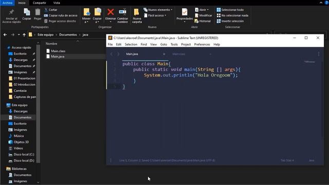Click Anclar al Acceso rápido icon
The image size is (329, 185).
tap(11, 12)
